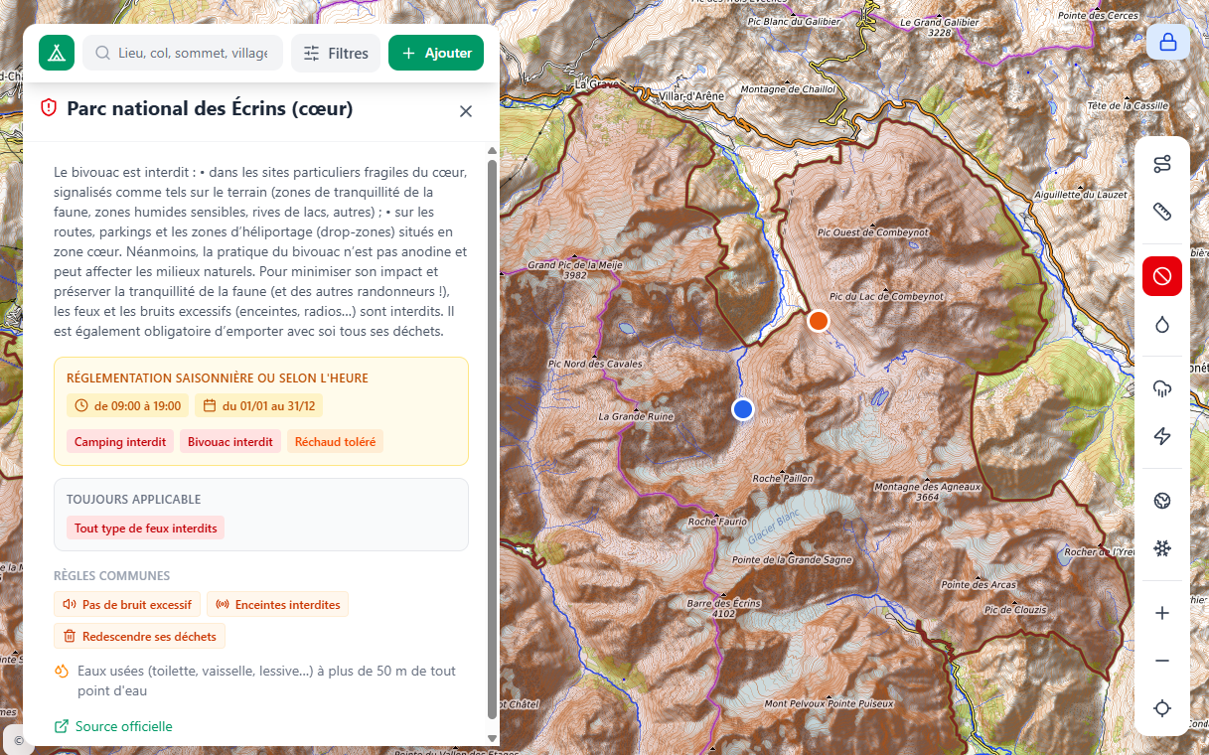Click the green tent logo icon
This screenshot has height=755, width=1209.
(57, 53)
